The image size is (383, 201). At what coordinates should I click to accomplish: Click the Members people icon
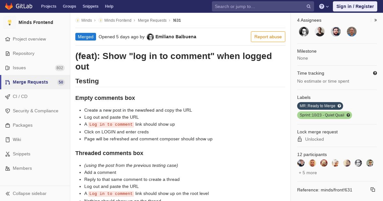8,168
